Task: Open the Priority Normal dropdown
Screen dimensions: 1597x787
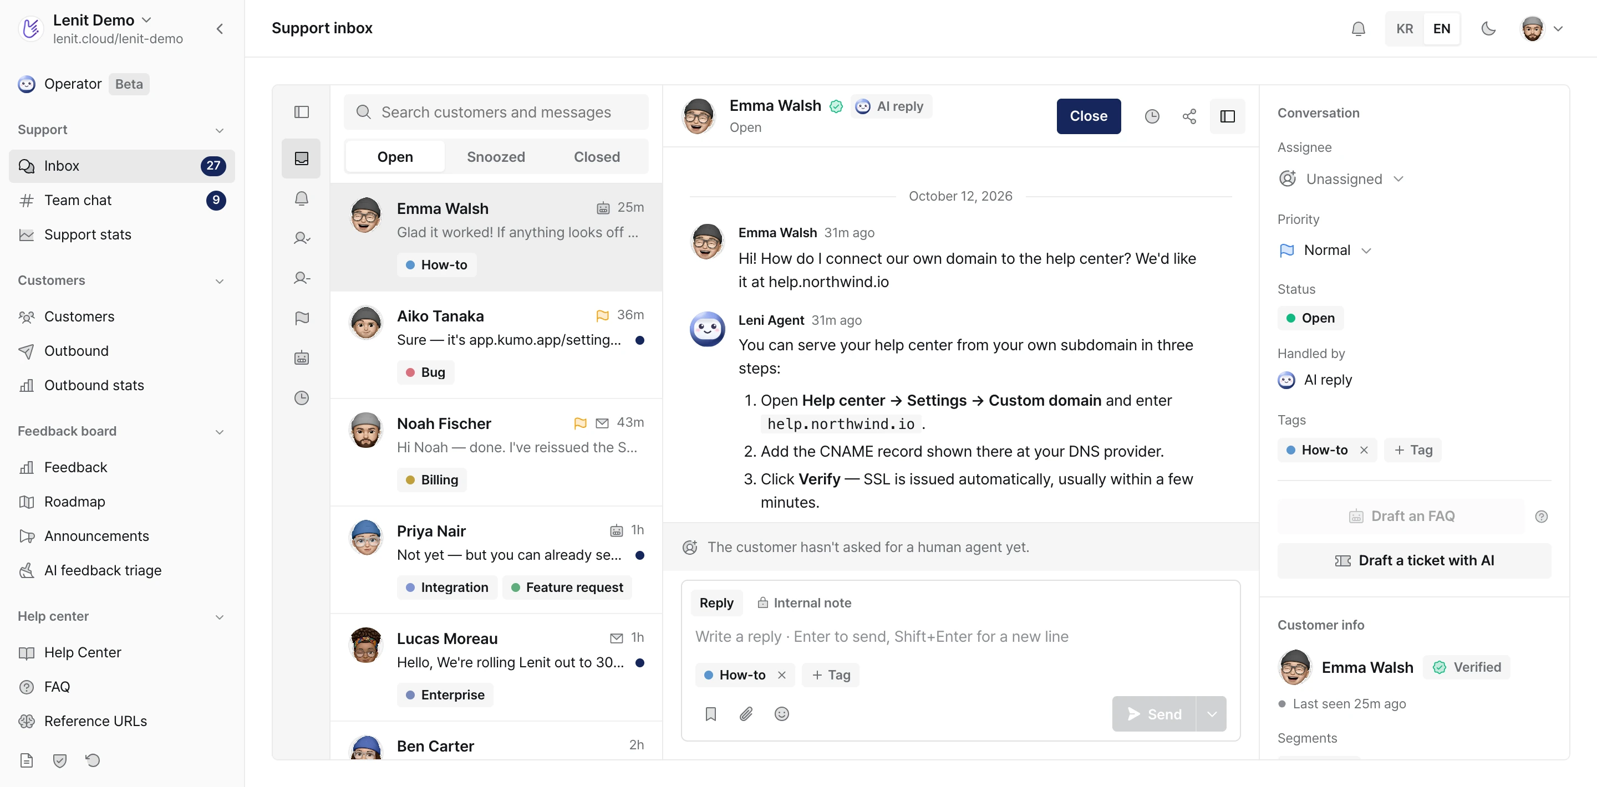Action: coord(1325,250)
